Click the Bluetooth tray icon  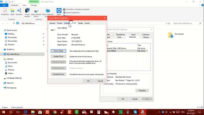pos(163,112)
